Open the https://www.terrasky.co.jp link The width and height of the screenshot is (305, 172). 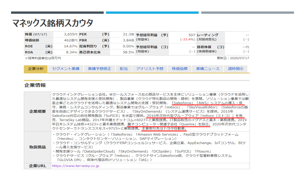point(75,166)
